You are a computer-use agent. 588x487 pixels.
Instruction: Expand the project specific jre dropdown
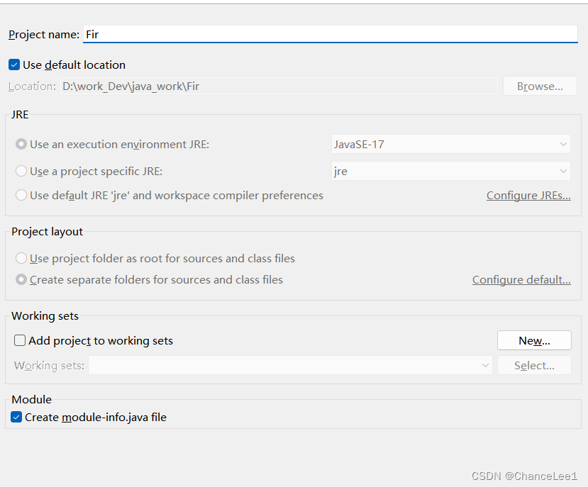(x=450, y=172)
